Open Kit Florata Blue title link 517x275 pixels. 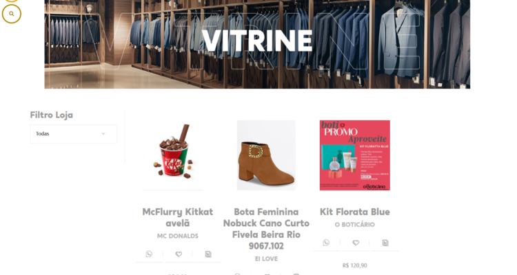(x=355, y=212)
